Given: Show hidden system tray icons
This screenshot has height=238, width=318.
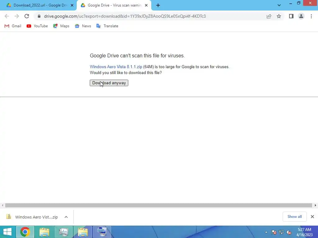Looking at the screenshot, I should coord(266,232).
